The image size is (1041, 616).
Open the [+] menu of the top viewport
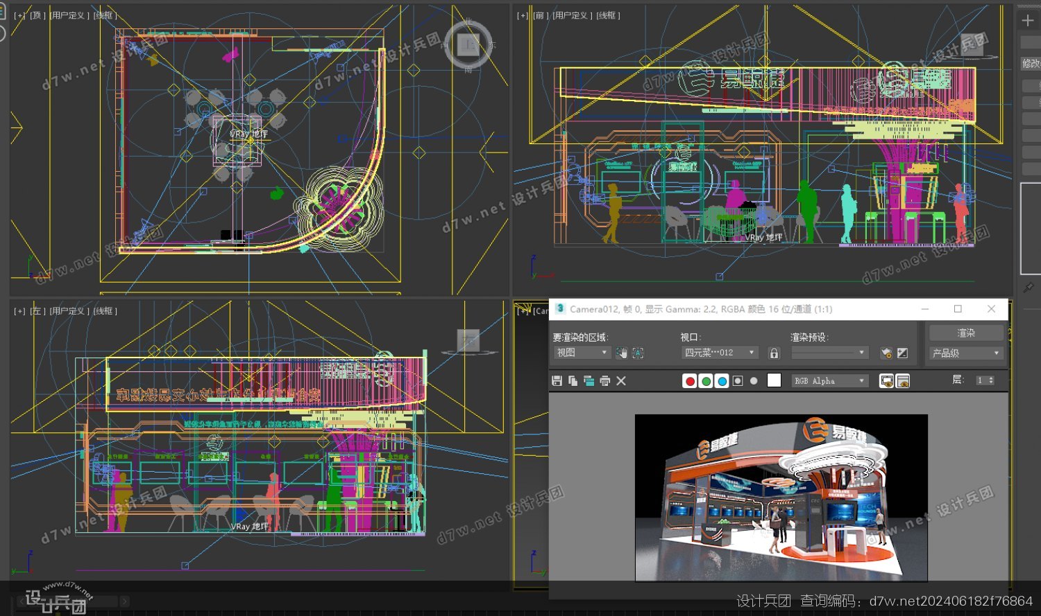[19, 15]
